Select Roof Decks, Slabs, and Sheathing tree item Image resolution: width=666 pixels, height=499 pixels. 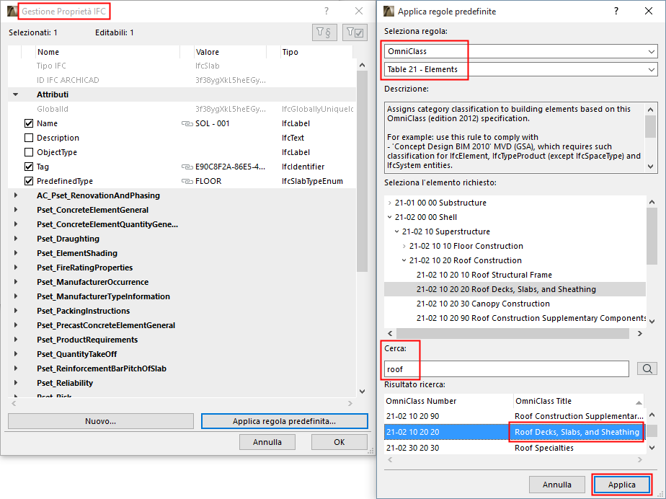click(x=506, y=289)
